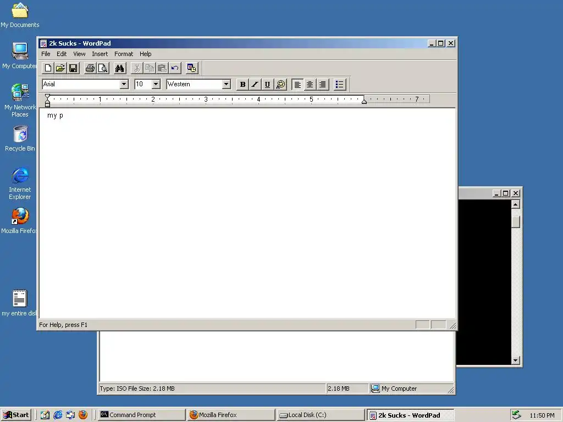563x422 pixels.
Task: Toggle the Bullets list button
Action: [339, 84]
